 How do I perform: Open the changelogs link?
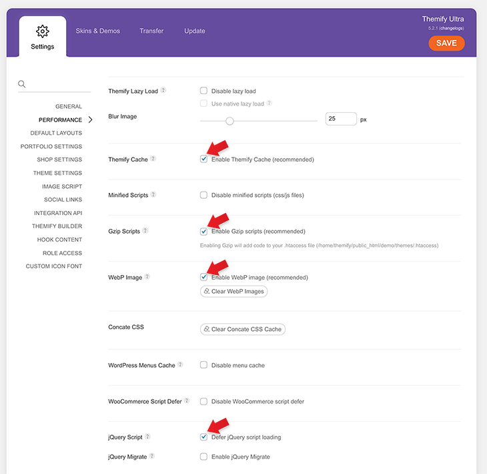[451, 28]
